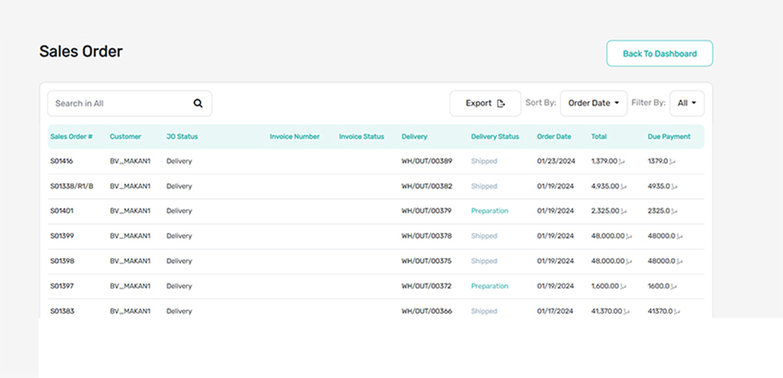The width and height of the screenshot is (783, 378).
Task: Select delivery WH/OUT/00375
Action: coord(426,261)
